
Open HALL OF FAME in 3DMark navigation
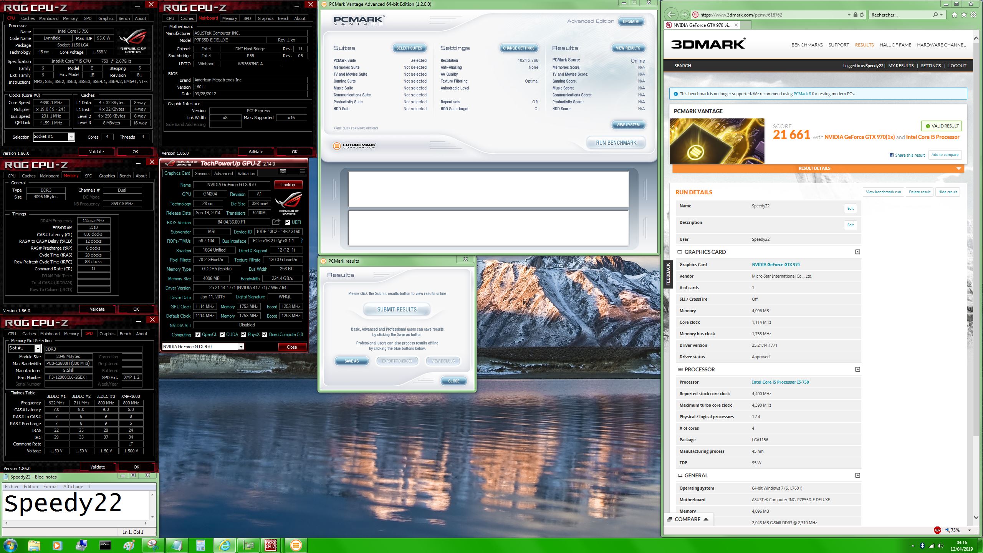click(895, 45)
